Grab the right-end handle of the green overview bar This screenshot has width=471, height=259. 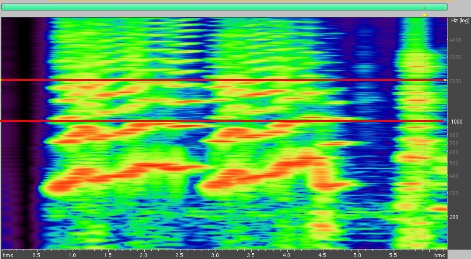click(446, 6)
